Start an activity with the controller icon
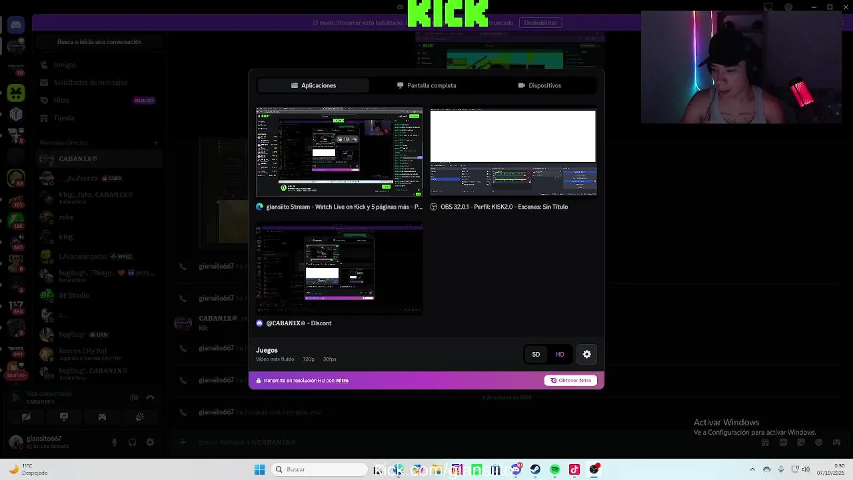 (x=102, y=417)
